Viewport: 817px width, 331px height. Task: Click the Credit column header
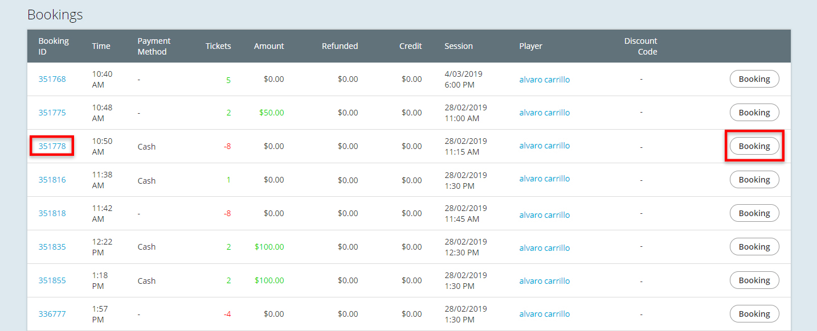[x=411, y=46]
